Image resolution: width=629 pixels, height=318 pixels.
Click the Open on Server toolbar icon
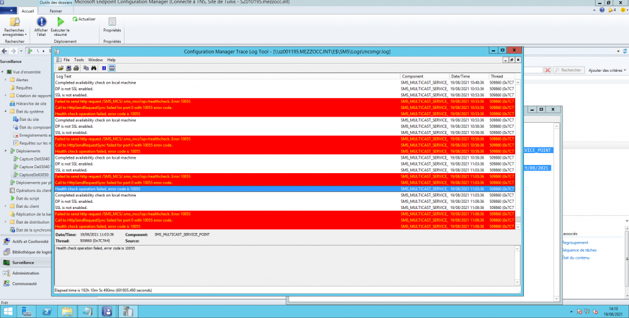tap(69, 68)
